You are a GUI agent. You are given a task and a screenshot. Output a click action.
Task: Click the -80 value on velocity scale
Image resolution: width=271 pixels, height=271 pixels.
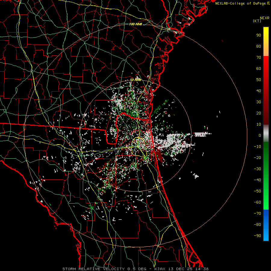tap(257, 225)
